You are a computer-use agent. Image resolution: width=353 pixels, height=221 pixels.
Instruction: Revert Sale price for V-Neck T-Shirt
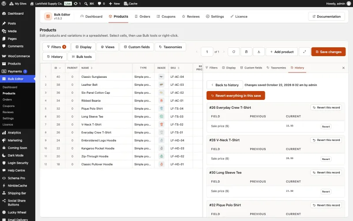tap(326, 159)
